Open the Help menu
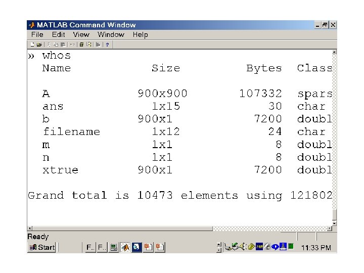 click(140, 34)
